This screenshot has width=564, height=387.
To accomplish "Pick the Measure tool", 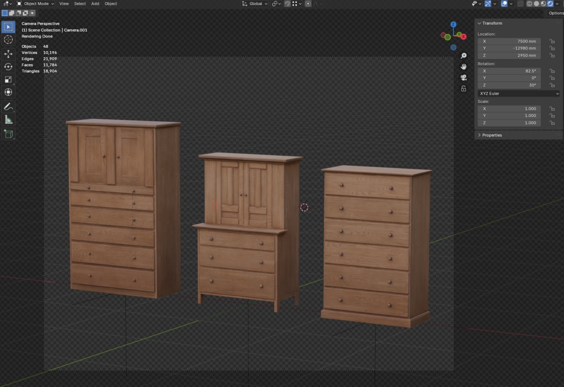I will pyautogui.click(x=8, y=119).
